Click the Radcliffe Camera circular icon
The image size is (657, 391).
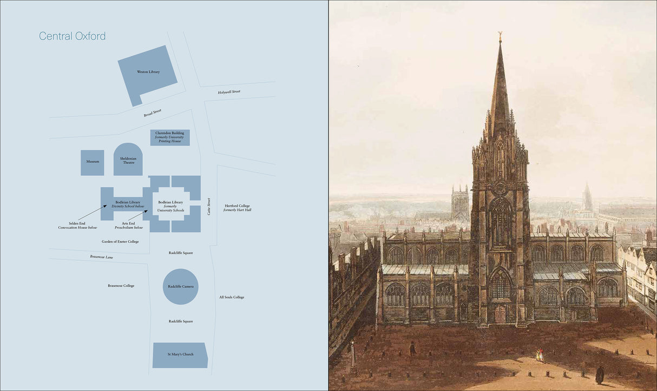[181, 287]
